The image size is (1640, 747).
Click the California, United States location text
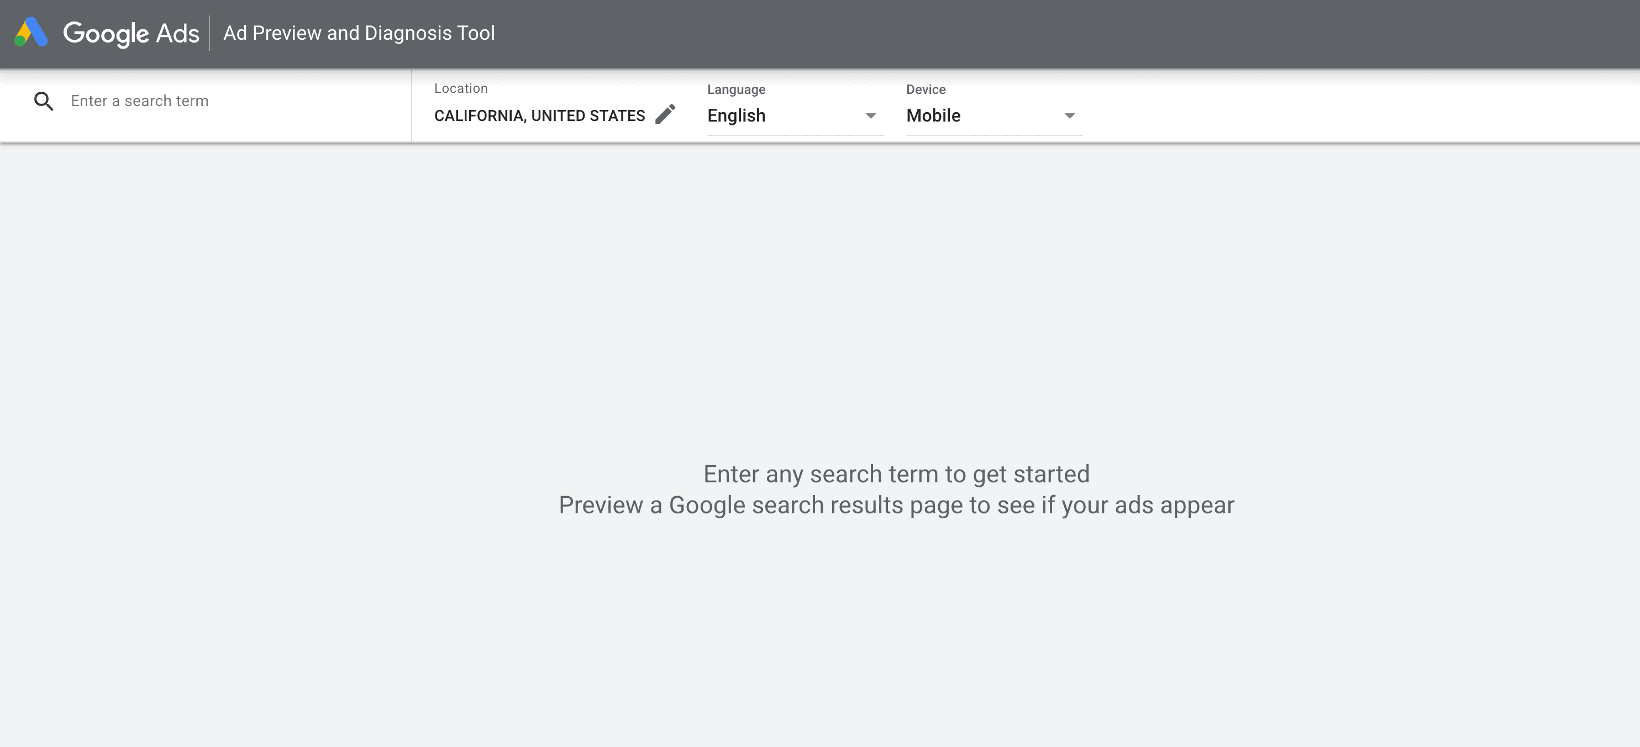(539, 116)
